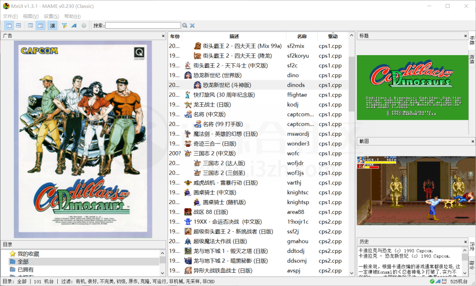This screenshot has width=476, height=286.
Task: Click game icon for 名将 (中文版)
Action: point(188,115)
